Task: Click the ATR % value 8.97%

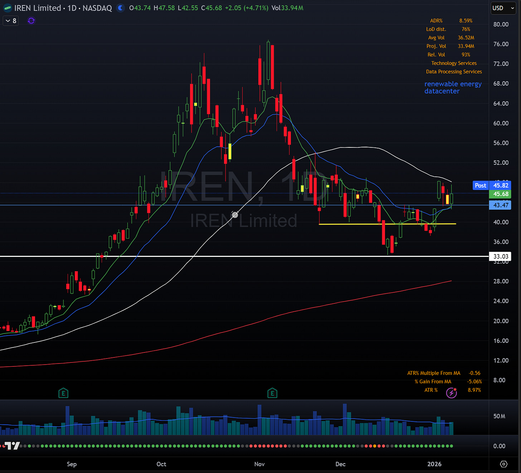Action: tap(474, 390)
